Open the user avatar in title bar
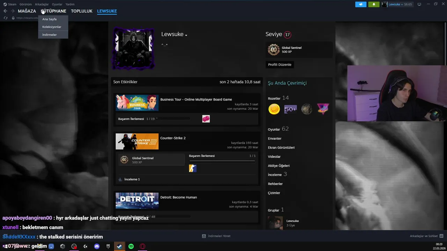 click(384, 4)
